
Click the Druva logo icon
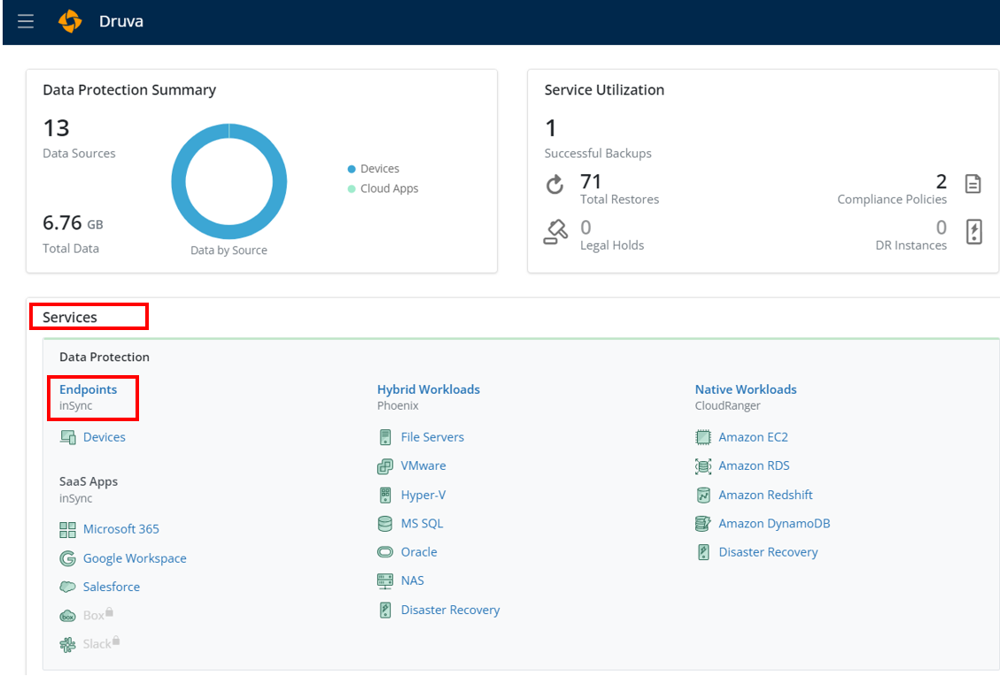pos(70,21)
